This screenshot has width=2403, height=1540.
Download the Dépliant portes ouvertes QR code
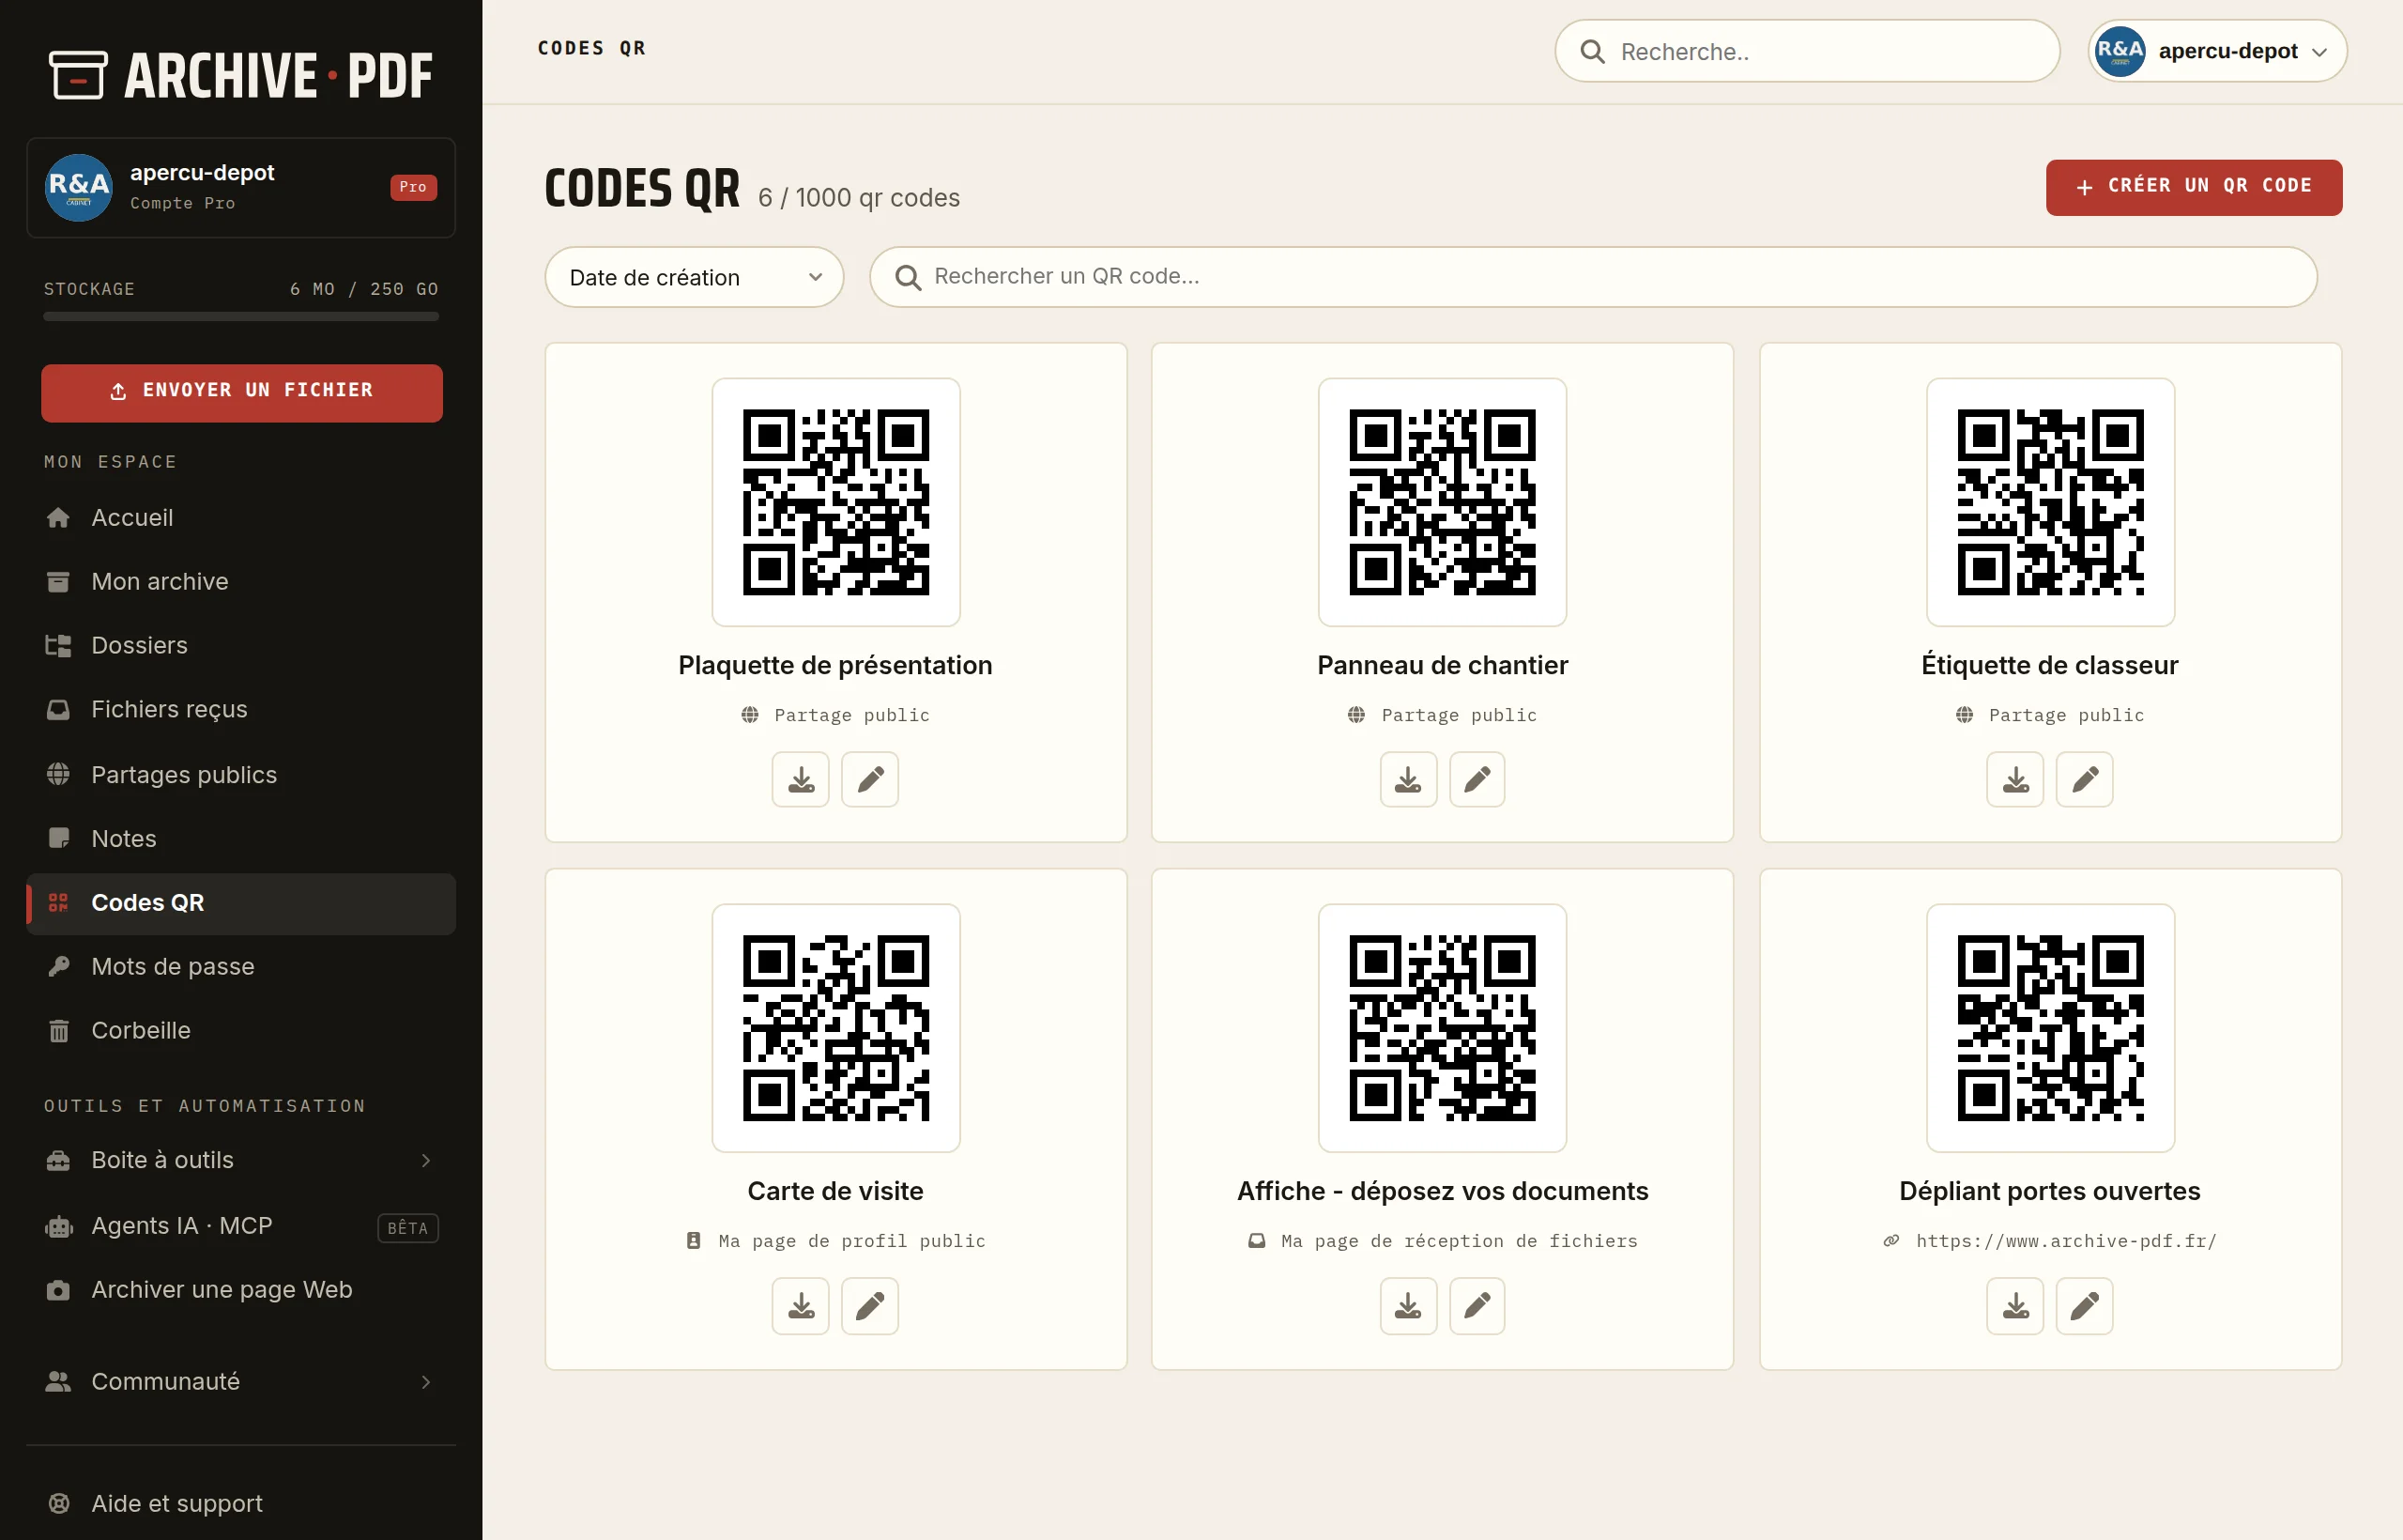2015,1306
